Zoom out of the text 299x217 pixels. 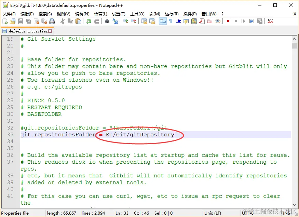(x=134, y=21)
